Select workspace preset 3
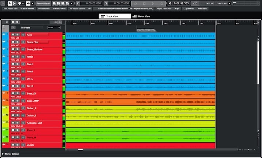262x158 pixels. click(x=63, y=3)
